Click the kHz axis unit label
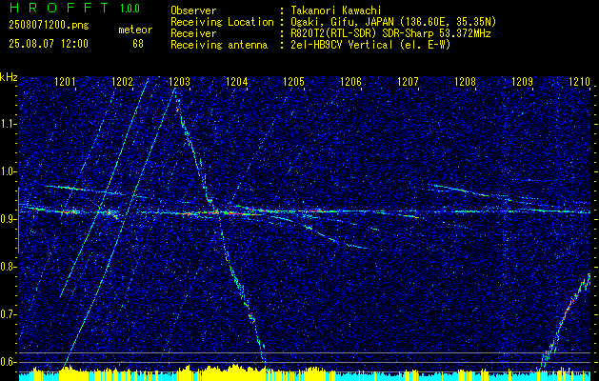 coord(9,77)
